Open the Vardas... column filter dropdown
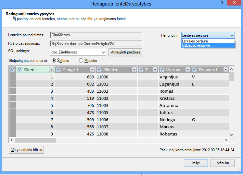Viewport: 243px width, 175px height. point(187,70)
